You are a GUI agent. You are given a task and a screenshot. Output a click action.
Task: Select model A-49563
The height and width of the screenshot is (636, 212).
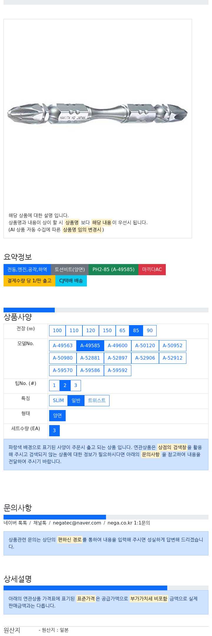(x=63, y=346)
